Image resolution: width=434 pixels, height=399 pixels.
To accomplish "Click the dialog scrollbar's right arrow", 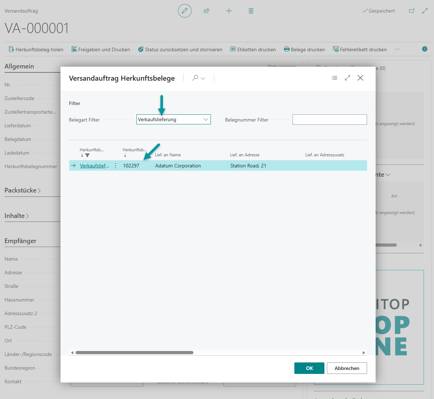I will click(364, 353).
